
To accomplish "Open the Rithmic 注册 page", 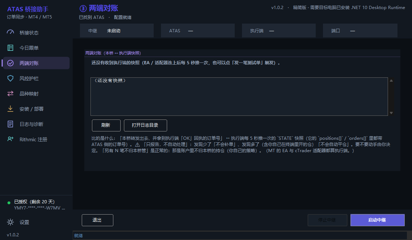I will [x=36, y=139].
